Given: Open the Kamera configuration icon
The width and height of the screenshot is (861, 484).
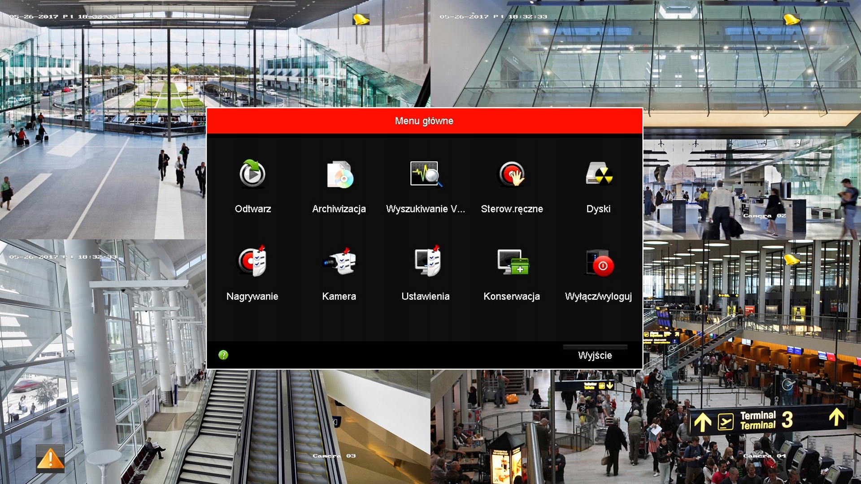Looking at the screenshot, I should [339, 261].
